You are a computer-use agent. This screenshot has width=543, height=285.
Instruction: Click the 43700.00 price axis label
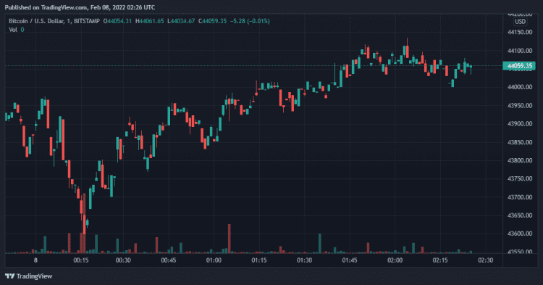point(520,197)
